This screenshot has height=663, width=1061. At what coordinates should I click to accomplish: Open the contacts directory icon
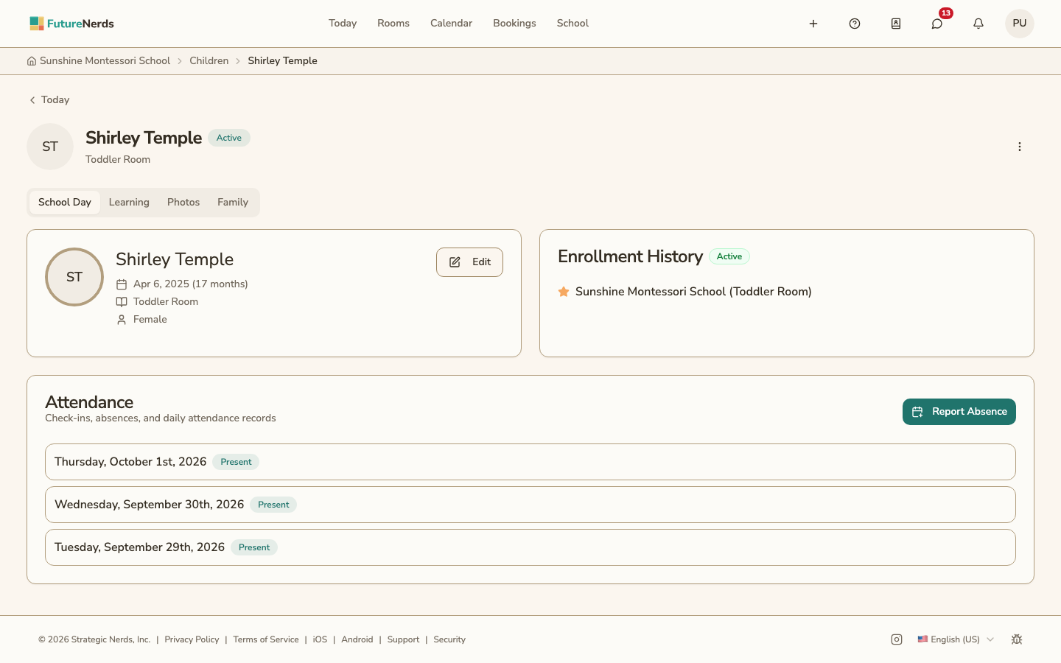coord(896,24)
